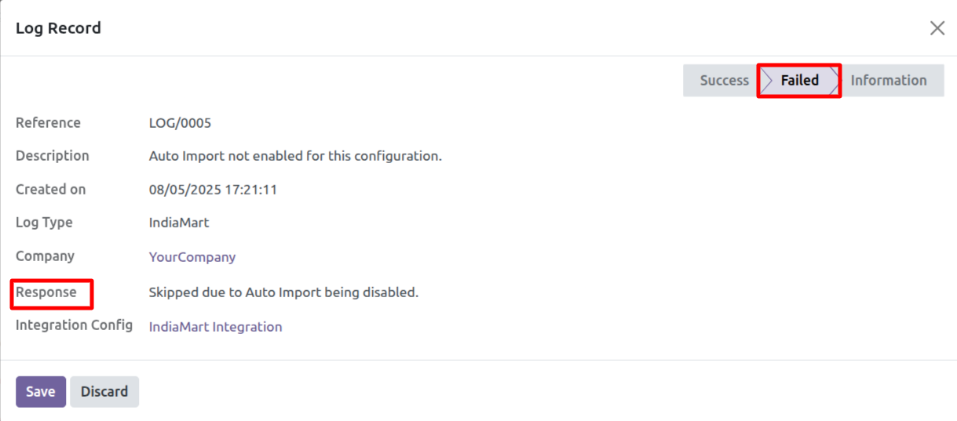Click the Integration Config label

tap(74, 325)
